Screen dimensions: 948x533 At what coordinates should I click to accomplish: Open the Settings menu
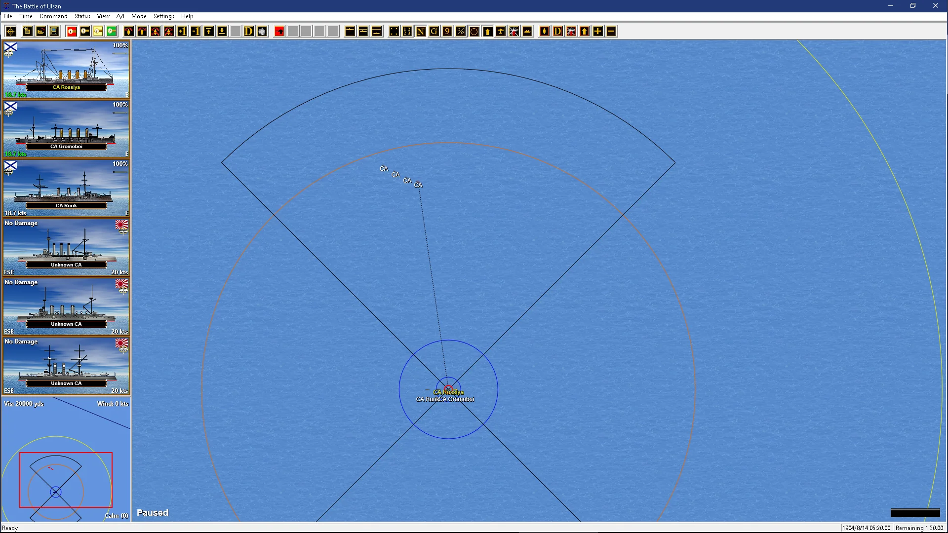click(163, 16)
